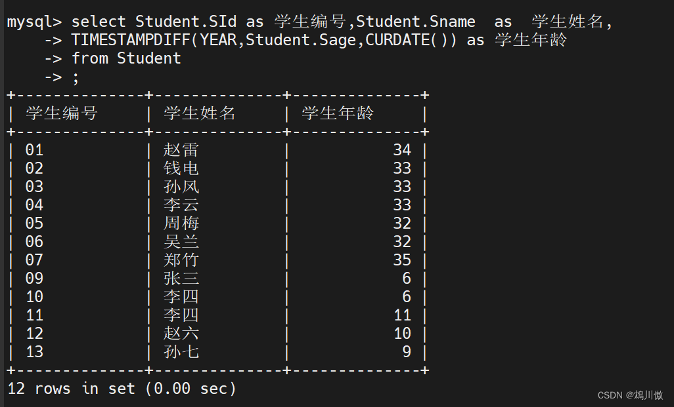Viewport: 674px width, 407px height.
Task: Click CURDATE() in the query
Action: (411, 40)
